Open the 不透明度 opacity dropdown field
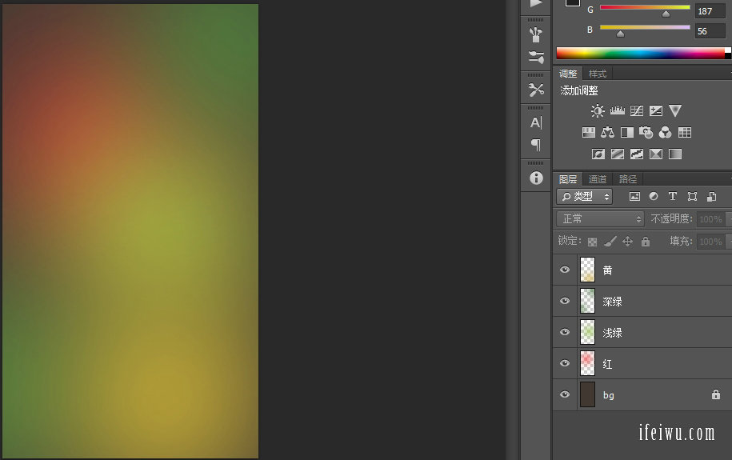 pyautogui.click(x=710, y=218)
